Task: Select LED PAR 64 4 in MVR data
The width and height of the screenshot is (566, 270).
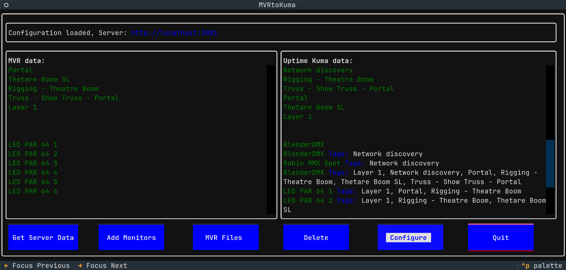Action: tap(33, 173)
